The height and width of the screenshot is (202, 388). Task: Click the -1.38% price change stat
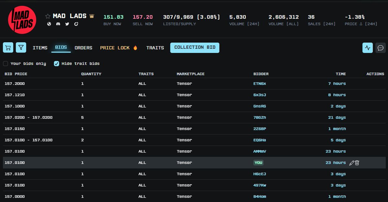[355, 17]
